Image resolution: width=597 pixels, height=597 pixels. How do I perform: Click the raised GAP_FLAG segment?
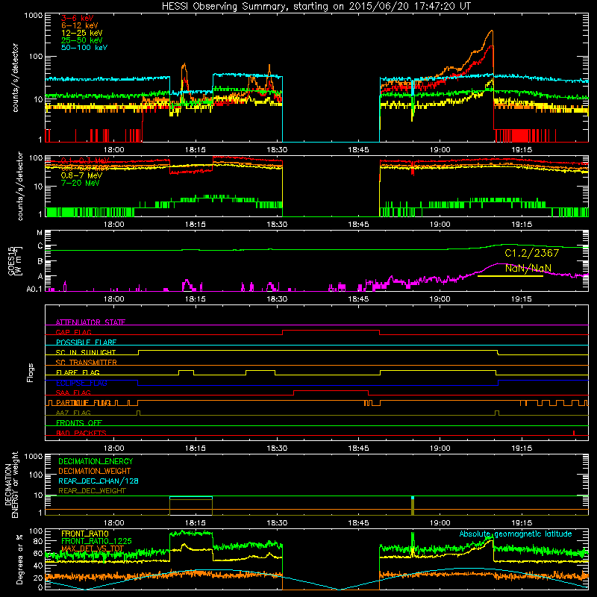pyautogui.click(x=331, y=331)
